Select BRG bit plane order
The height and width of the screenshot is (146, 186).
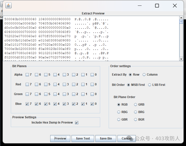136,112
